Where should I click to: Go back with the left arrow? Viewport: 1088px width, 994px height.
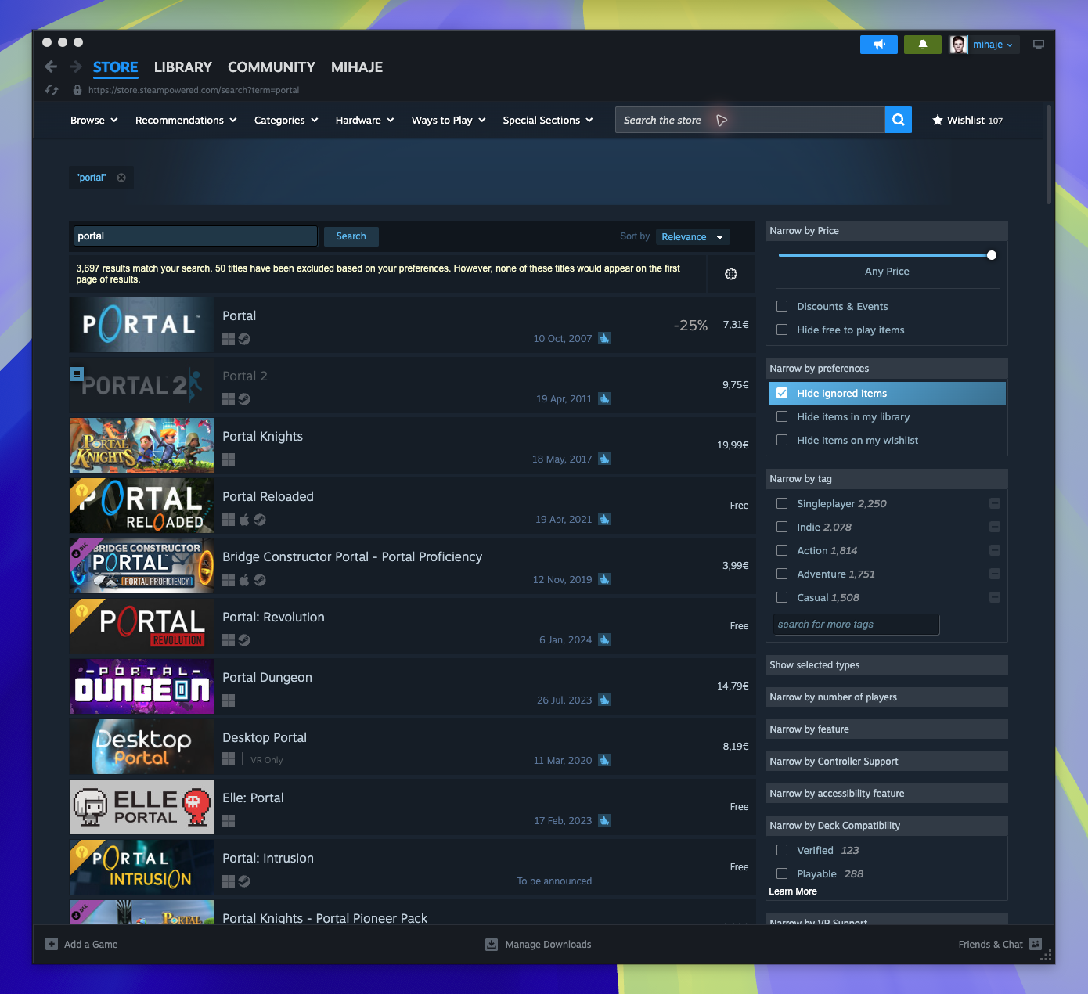click(51, 67)
